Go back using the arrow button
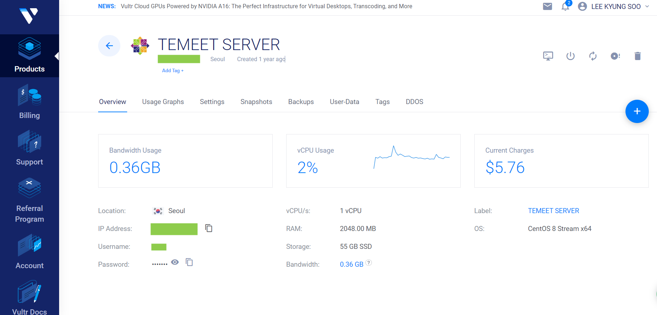The width and height of the screenshot is (657, 315). coord(109,46)
